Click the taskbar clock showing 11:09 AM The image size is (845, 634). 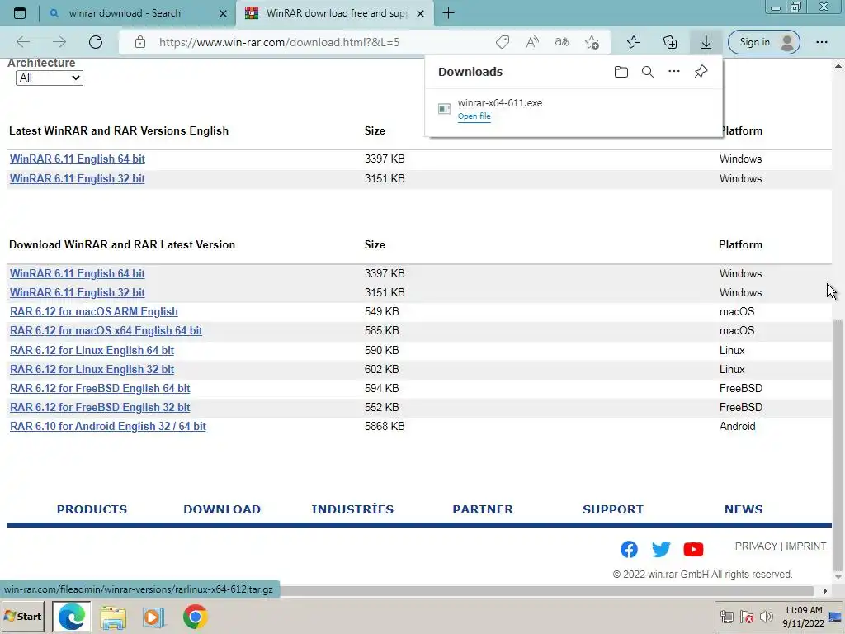[x=803, y=617]
